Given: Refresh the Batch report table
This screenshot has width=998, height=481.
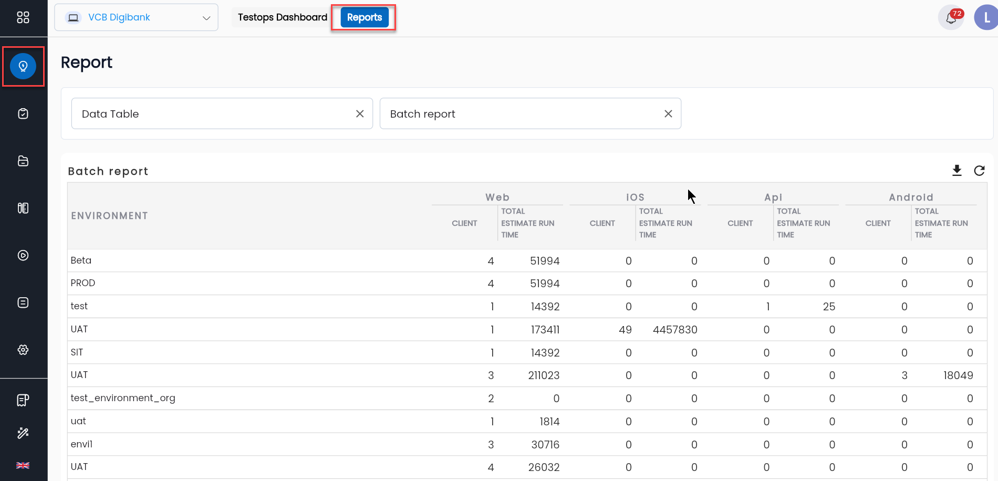Looking at the screenshot, I should 979,171.
